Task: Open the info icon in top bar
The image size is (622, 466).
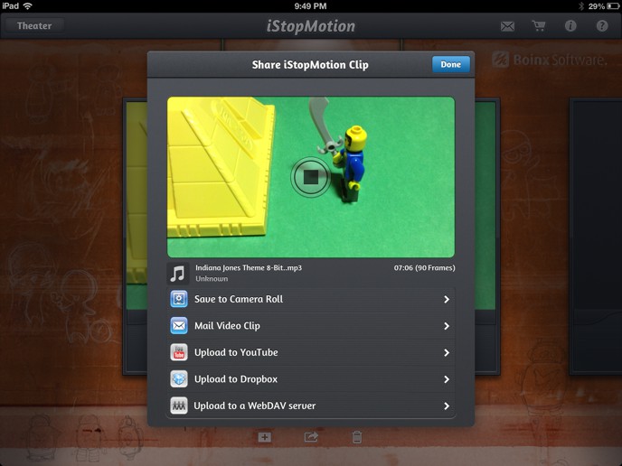Action: [570, 26]
